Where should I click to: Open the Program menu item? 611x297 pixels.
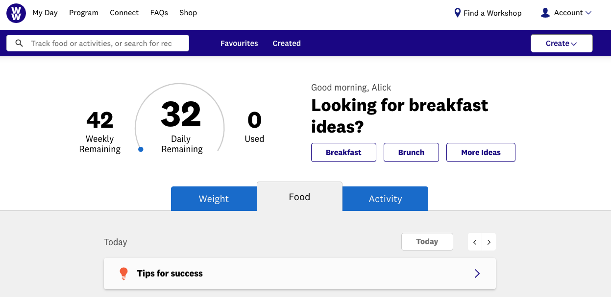tap(84, 13)
